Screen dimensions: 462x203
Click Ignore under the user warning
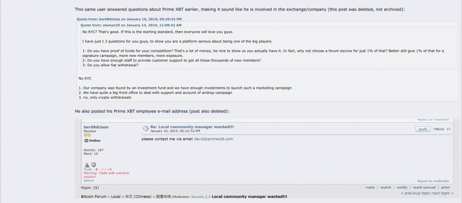click(89, 180)
